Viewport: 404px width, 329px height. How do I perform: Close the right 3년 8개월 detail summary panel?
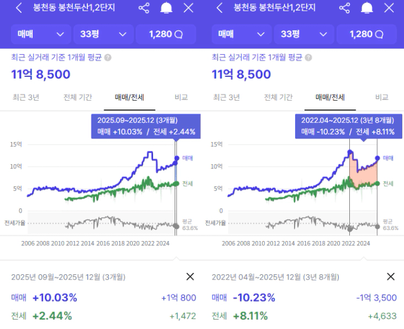point(390,277)
